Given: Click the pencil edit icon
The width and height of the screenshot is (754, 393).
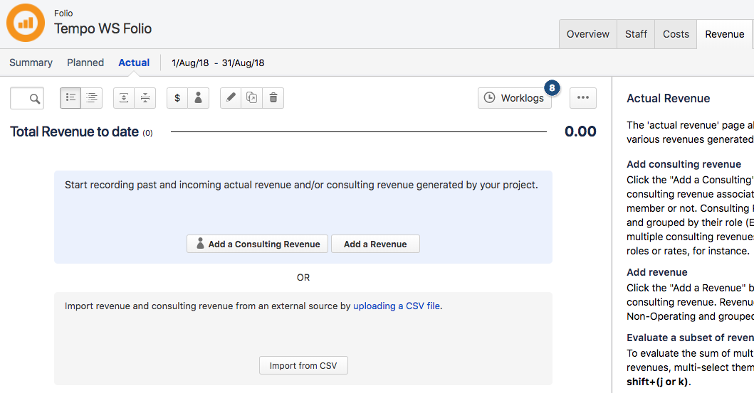Looking at the screenshot, I should coord(231,98).
